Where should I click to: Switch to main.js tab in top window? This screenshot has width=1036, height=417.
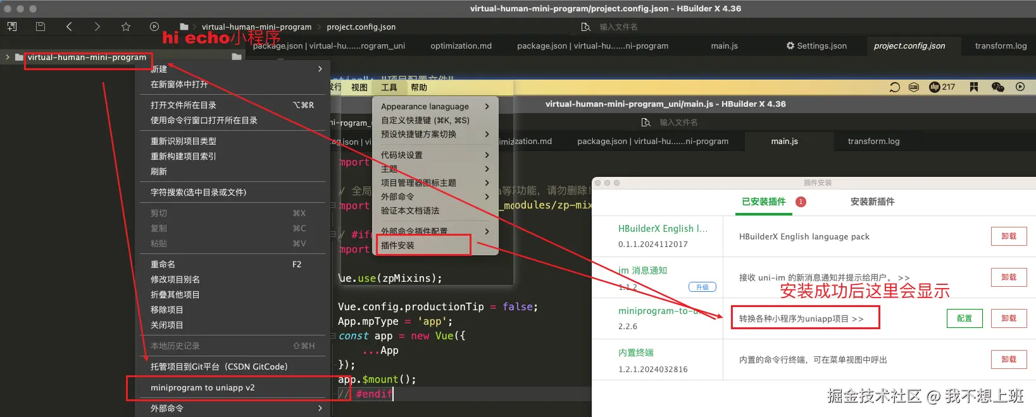[x=724, y=45]
